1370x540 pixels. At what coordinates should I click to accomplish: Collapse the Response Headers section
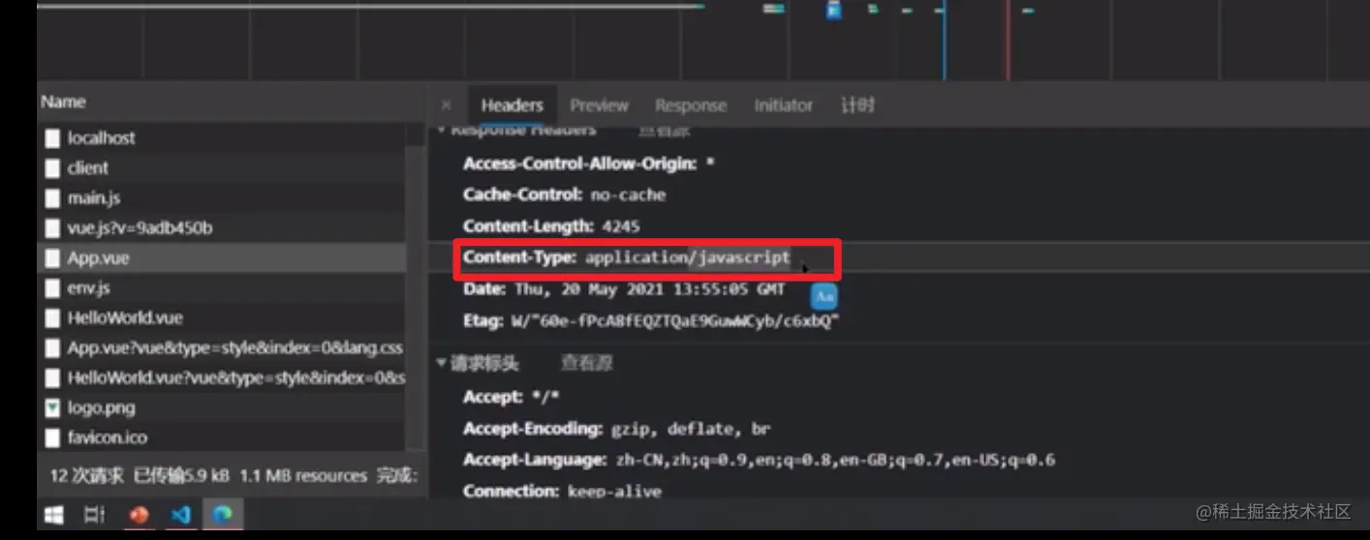(x=442, y=129)
